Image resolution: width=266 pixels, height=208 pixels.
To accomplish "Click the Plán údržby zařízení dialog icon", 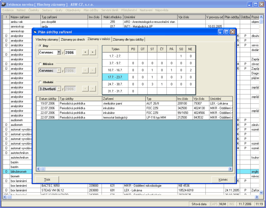I will point(36,32).
